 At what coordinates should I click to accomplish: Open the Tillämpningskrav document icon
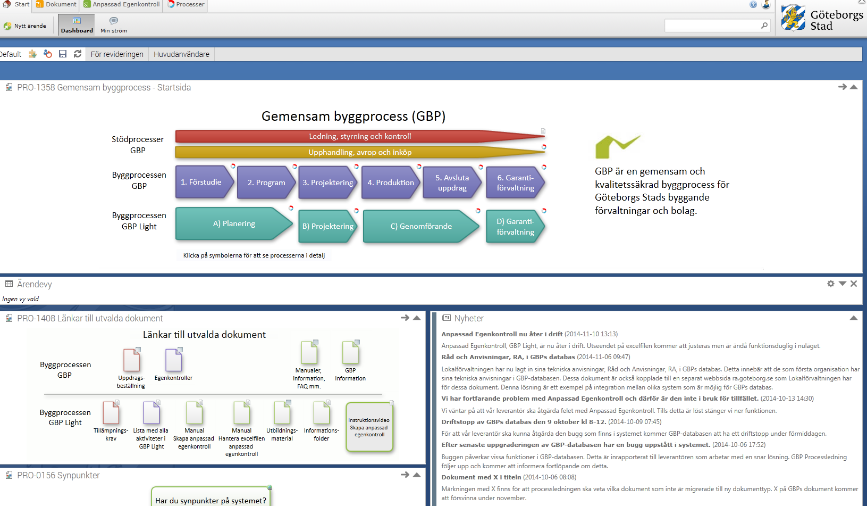click(111, 412)
